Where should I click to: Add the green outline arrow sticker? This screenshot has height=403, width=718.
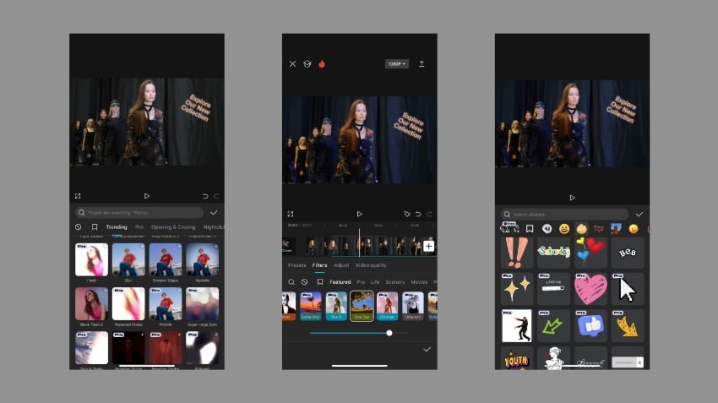(553, 325)
